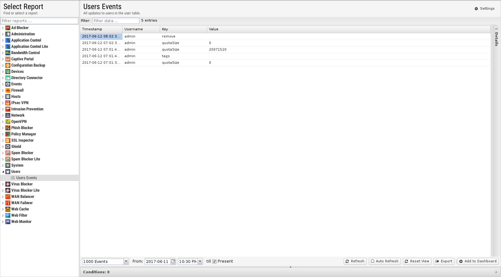Open the 1000 Events limit dropdown

click(x=126, y=261)
